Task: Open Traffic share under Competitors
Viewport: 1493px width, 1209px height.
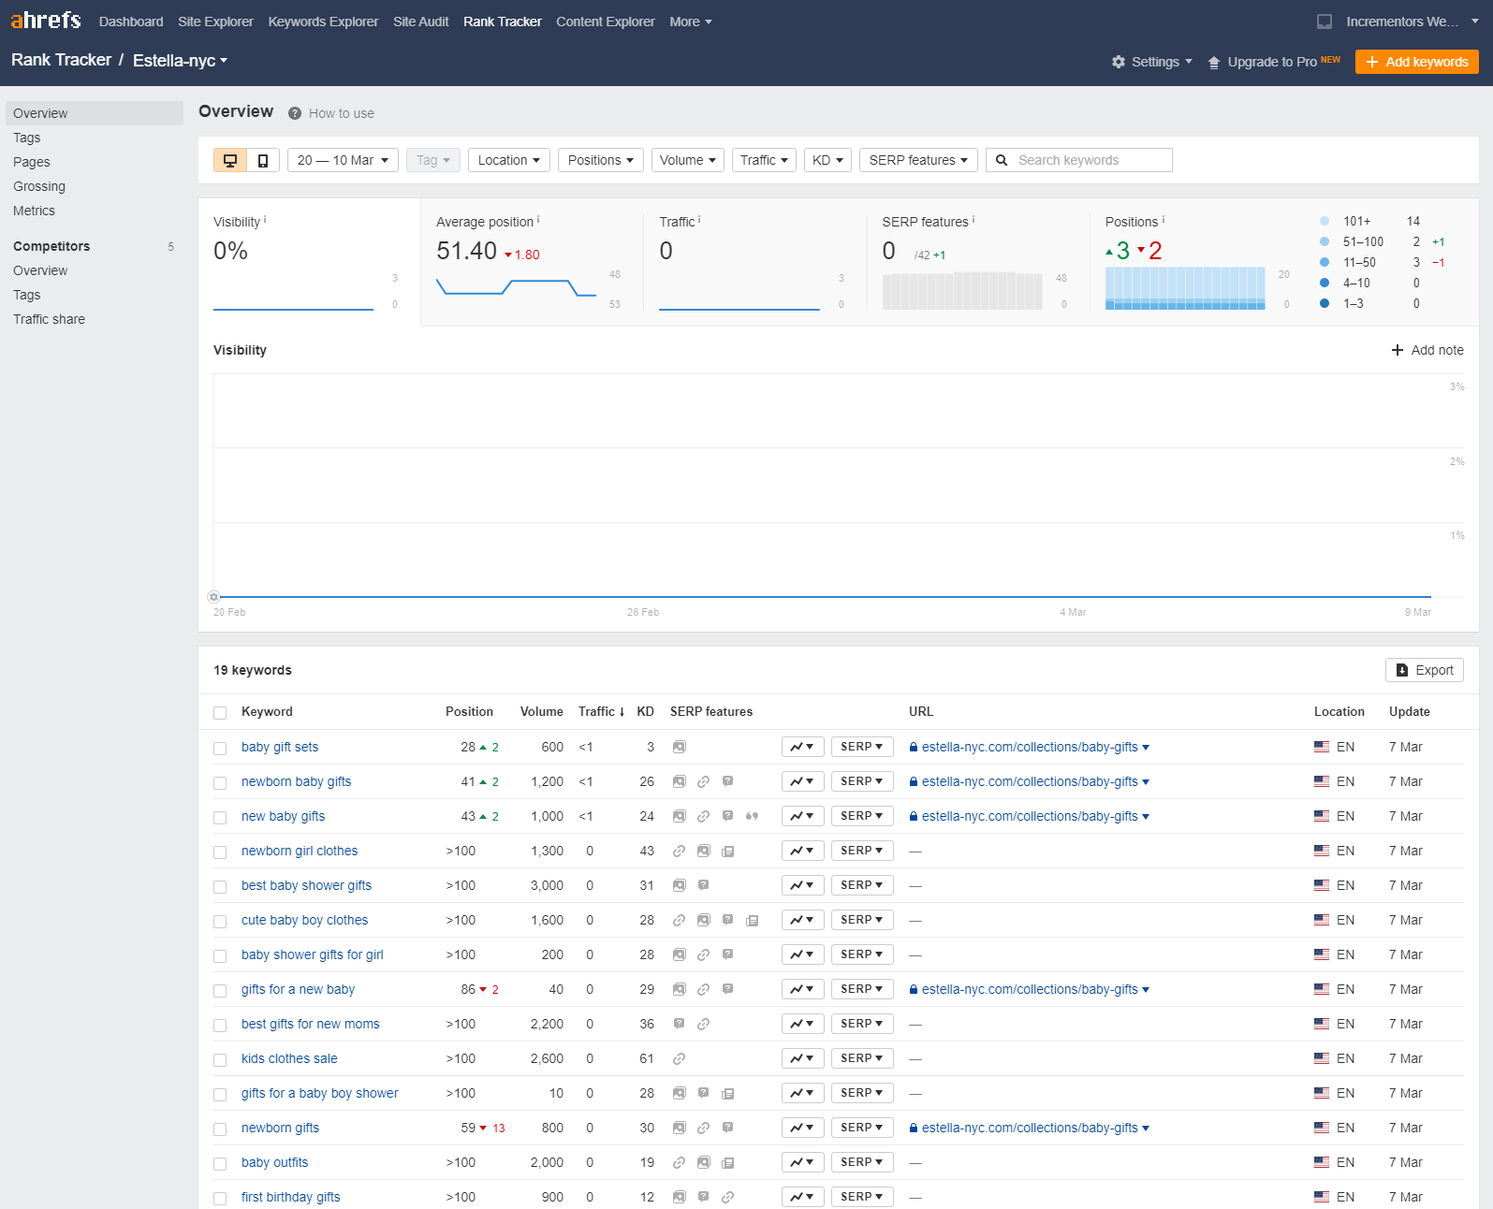Action: click(x=49, y=319)
